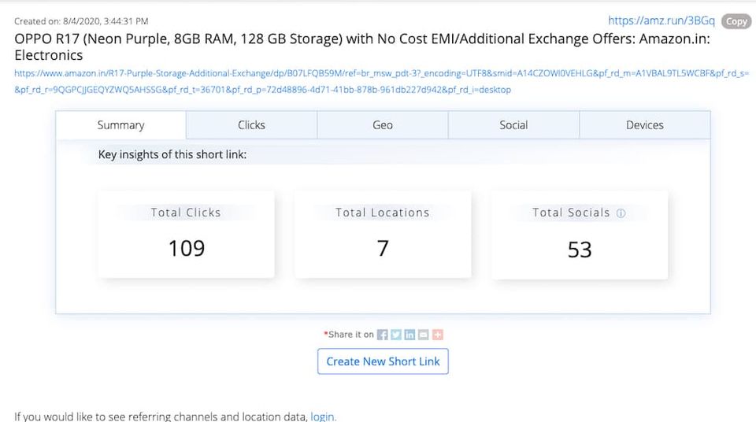
Task: Click the Total Locations card
Action: (x=383, y=234)
